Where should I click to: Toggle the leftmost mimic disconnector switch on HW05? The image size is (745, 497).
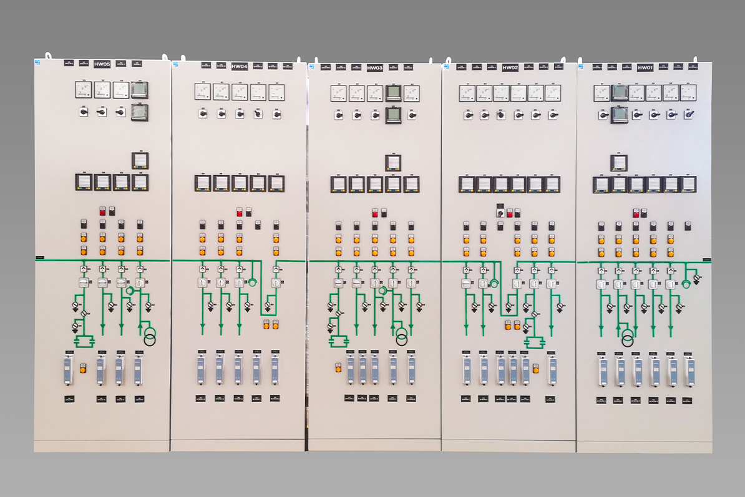click(84, 283)
